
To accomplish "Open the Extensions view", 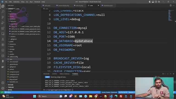I will [x=3, y=28].
